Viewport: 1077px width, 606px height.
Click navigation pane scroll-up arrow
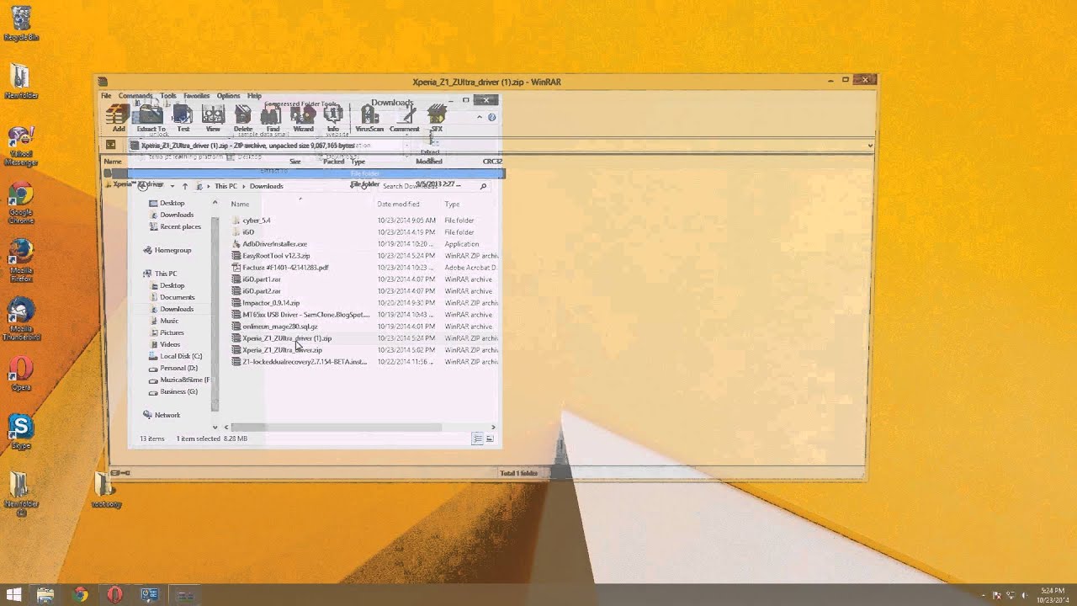click(x=215, y=203)
